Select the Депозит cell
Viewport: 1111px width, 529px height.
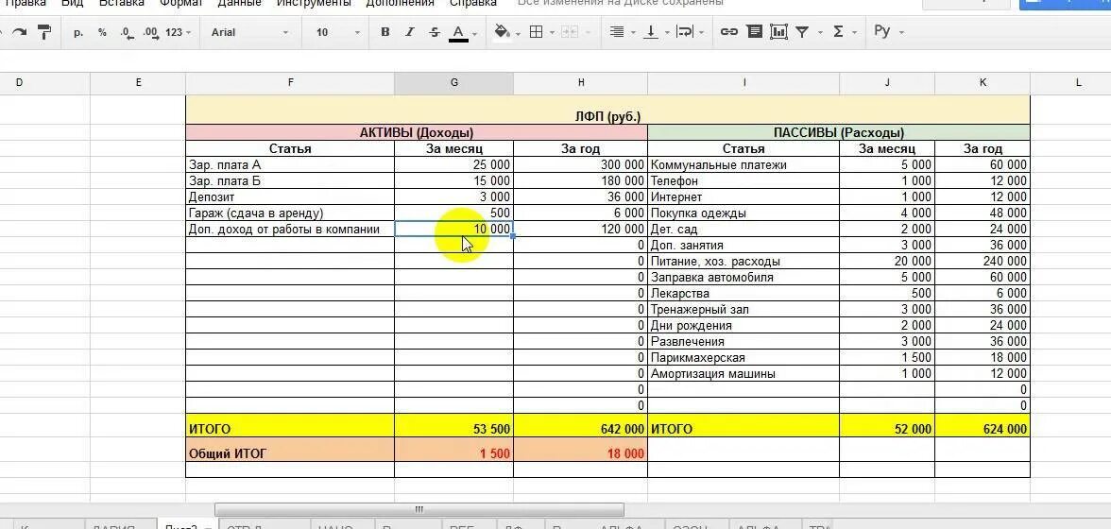(x=290, y=196)
